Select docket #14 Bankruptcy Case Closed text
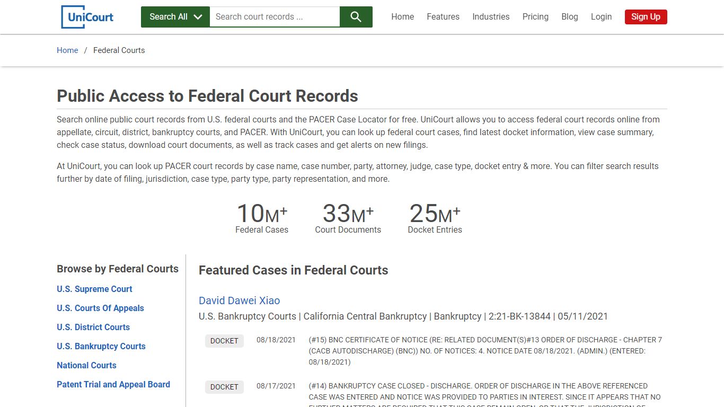This screenshot has width=724, height=407. coord(485,394)
